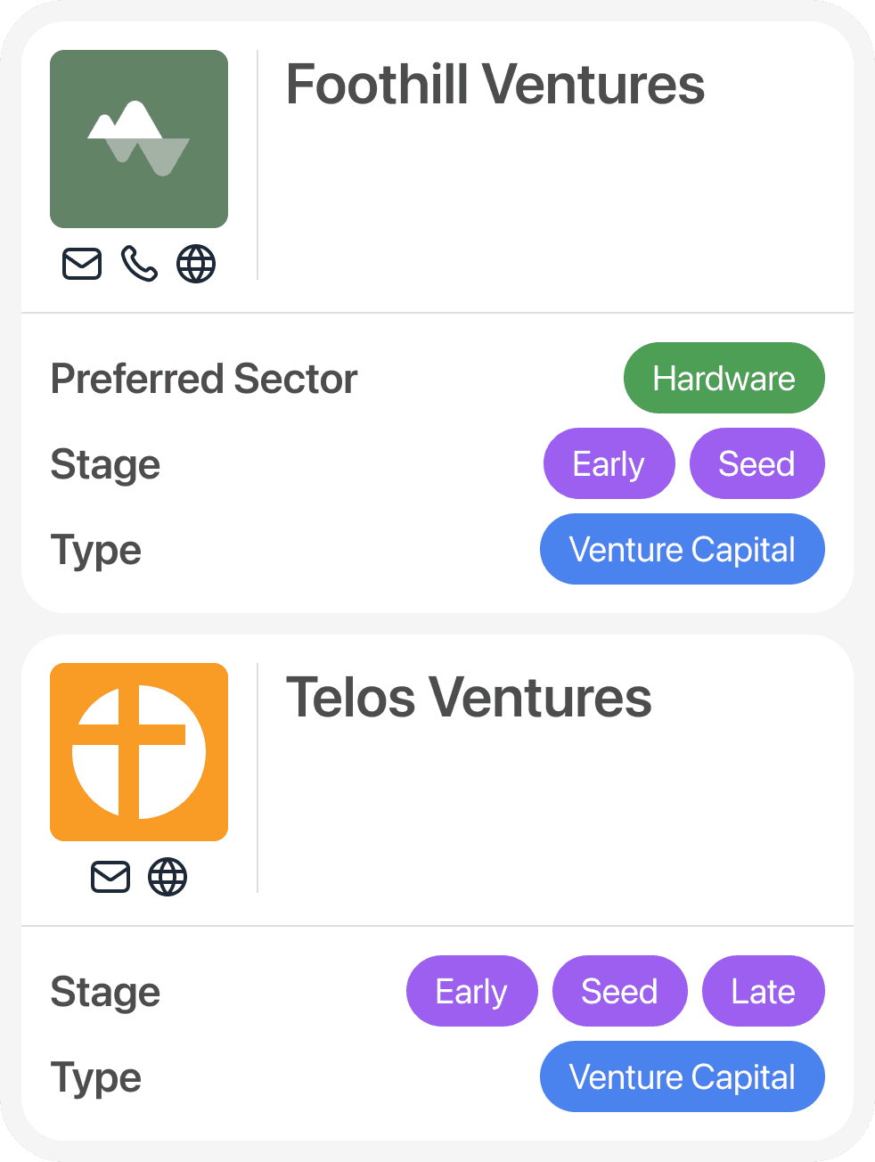875x1162 pixels.
Task: Click Foothill Ventures email icon
Action: pyautogui.click(x=82, y=264)
